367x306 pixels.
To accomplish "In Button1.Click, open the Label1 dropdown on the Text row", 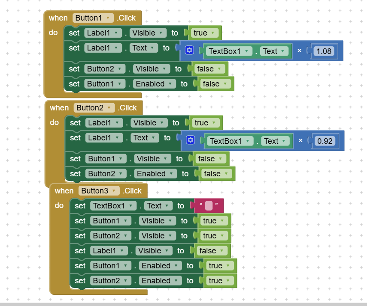I will point(103,48).
